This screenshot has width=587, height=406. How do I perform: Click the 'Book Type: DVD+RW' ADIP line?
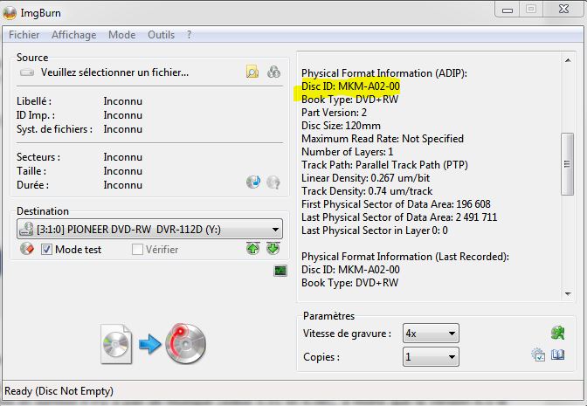(x=349, y=100)
